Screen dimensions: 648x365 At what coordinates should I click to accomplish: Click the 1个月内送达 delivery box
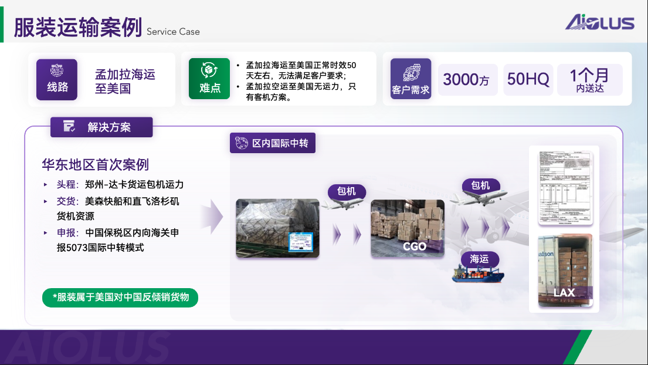589,79
